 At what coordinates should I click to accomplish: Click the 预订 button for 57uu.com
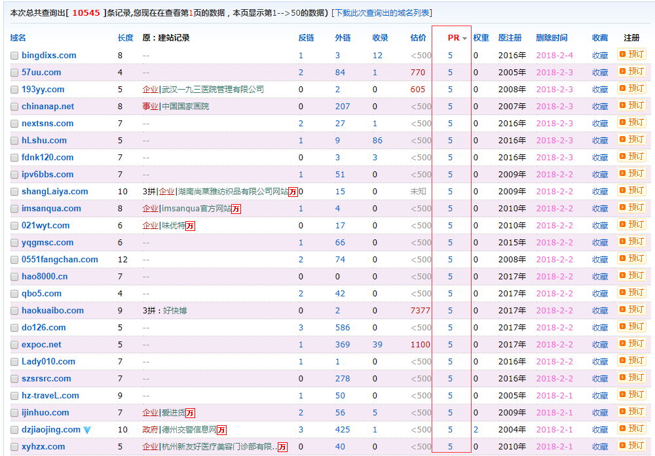tap(631, 71)
